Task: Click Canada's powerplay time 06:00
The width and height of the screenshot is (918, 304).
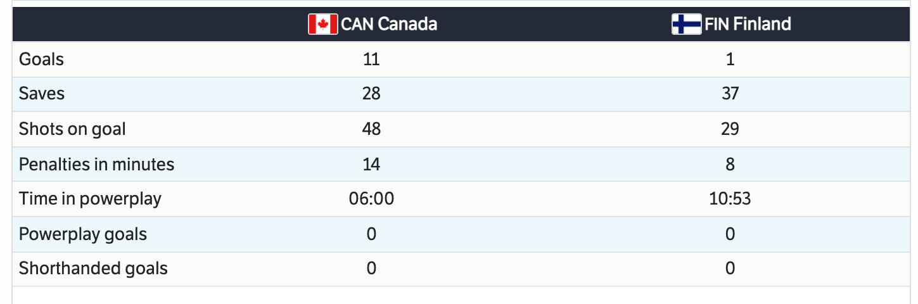Action: 371,199
